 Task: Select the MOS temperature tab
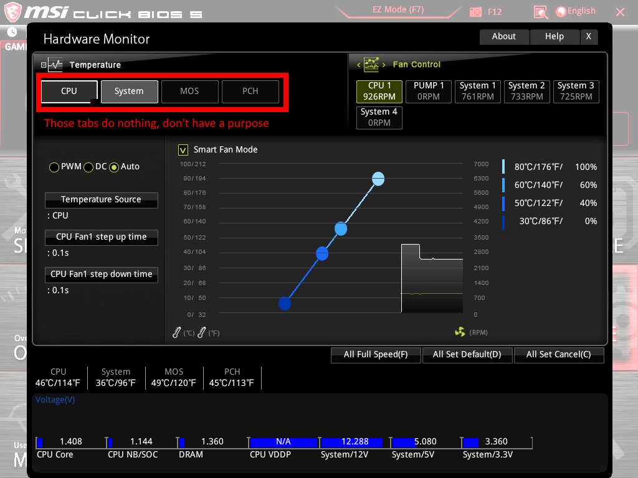189,91
